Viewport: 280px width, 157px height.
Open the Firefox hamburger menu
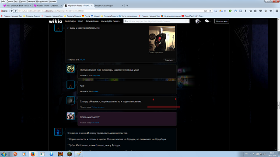click(277, 11)
